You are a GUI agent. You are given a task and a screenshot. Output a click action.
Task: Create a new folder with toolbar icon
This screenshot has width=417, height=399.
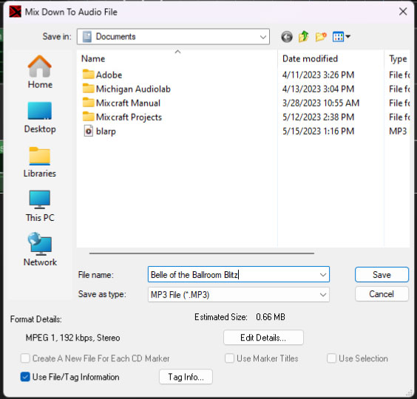coord(321,37)
